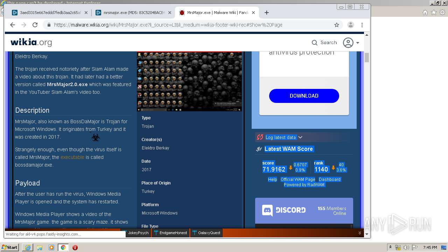448x252 pixels.
Task: Close the MrsMajor.exe Malware Wiki tab
Action: point(253,13)
